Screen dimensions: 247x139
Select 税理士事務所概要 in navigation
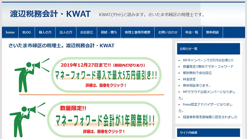(x=137, y=32)
